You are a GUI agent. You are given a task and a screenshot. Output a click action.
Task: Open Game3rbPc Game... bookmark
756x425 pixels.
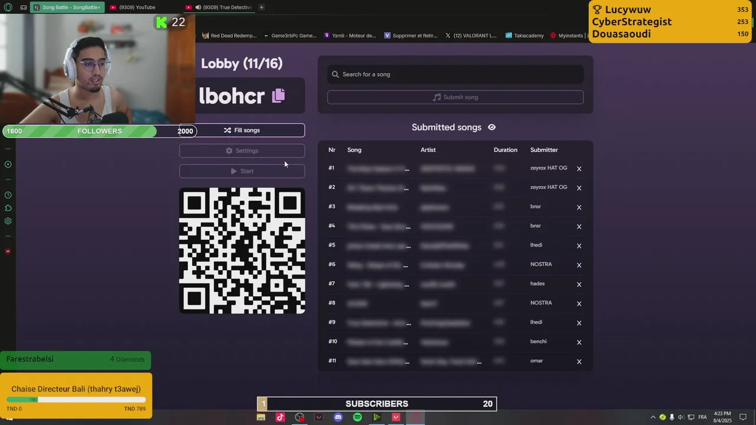pyautogui.click(x=289, y=35)
